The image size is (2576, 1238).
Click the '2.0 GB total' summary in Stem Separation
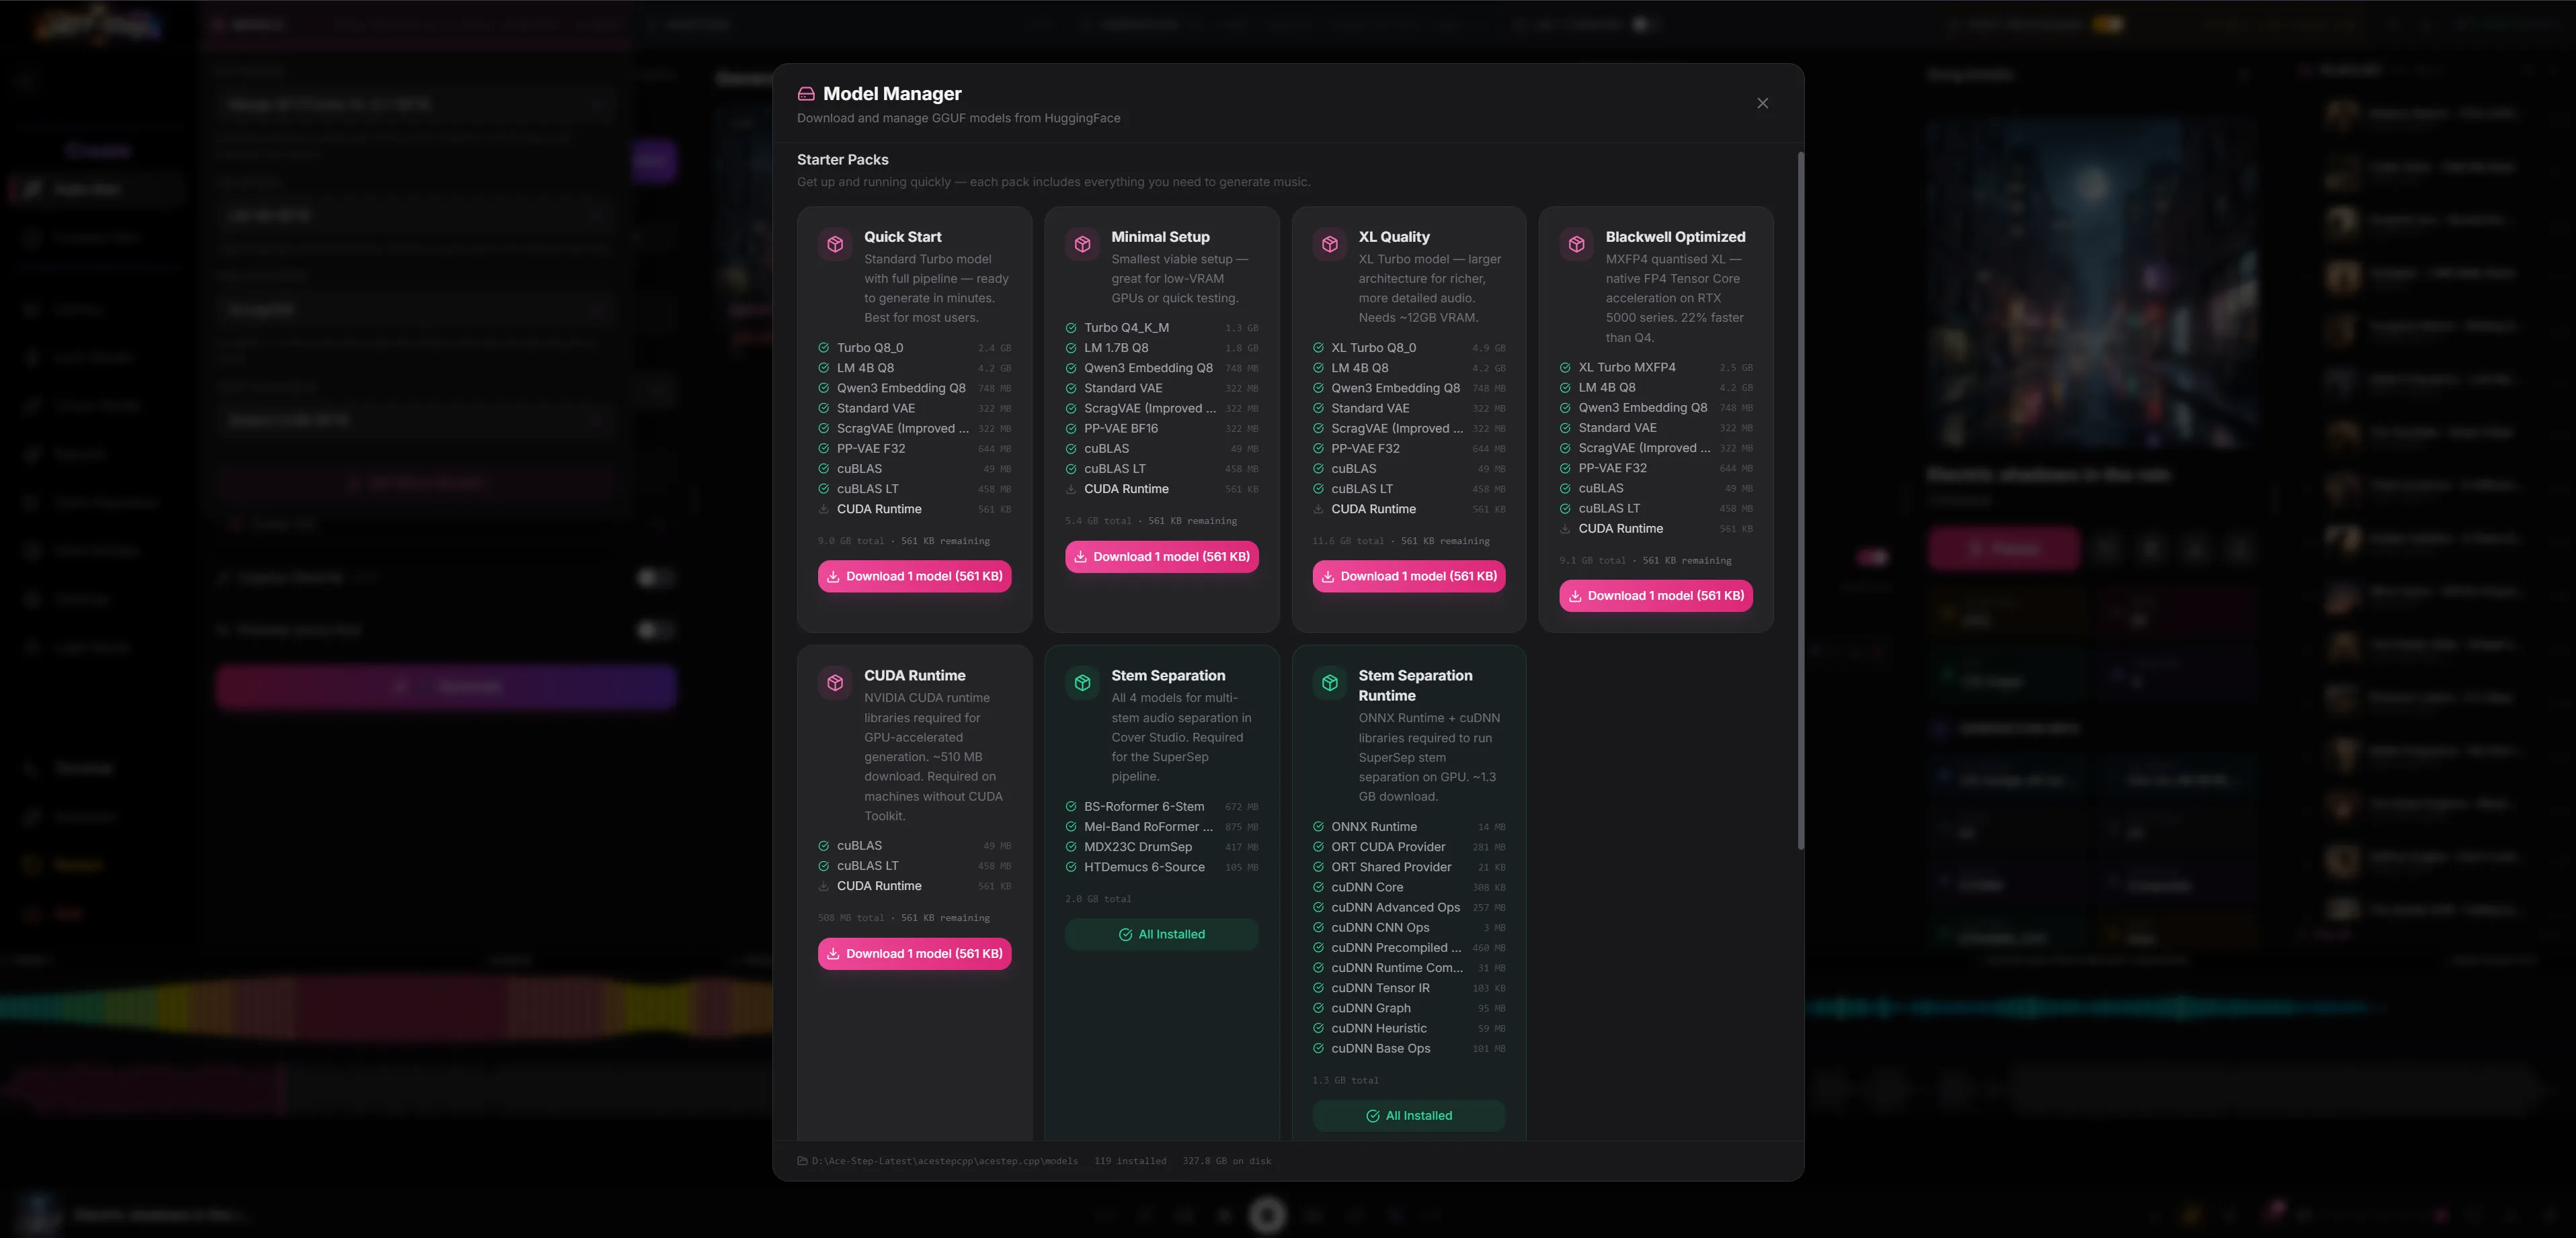coord(1098,899)
